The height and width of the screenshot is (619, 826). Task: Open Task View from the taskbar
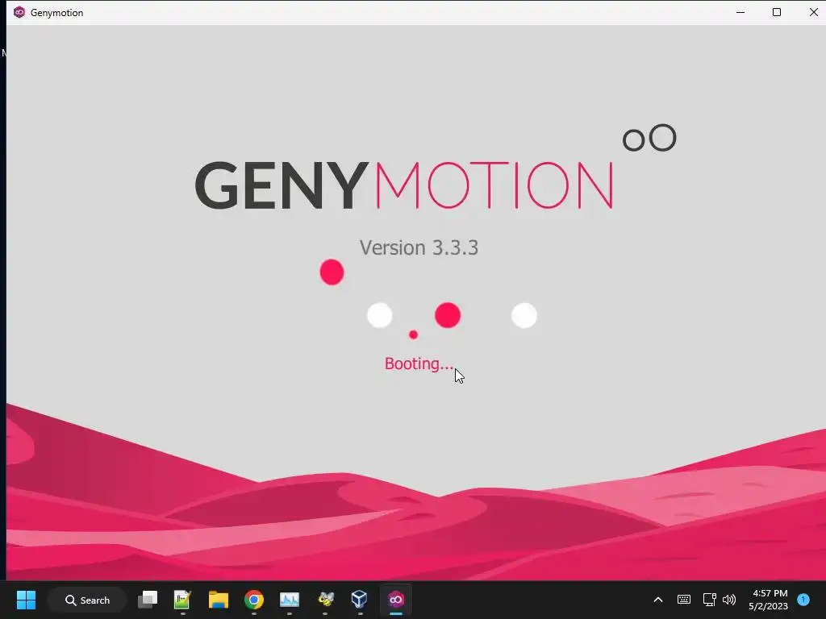tap(148, 600)
